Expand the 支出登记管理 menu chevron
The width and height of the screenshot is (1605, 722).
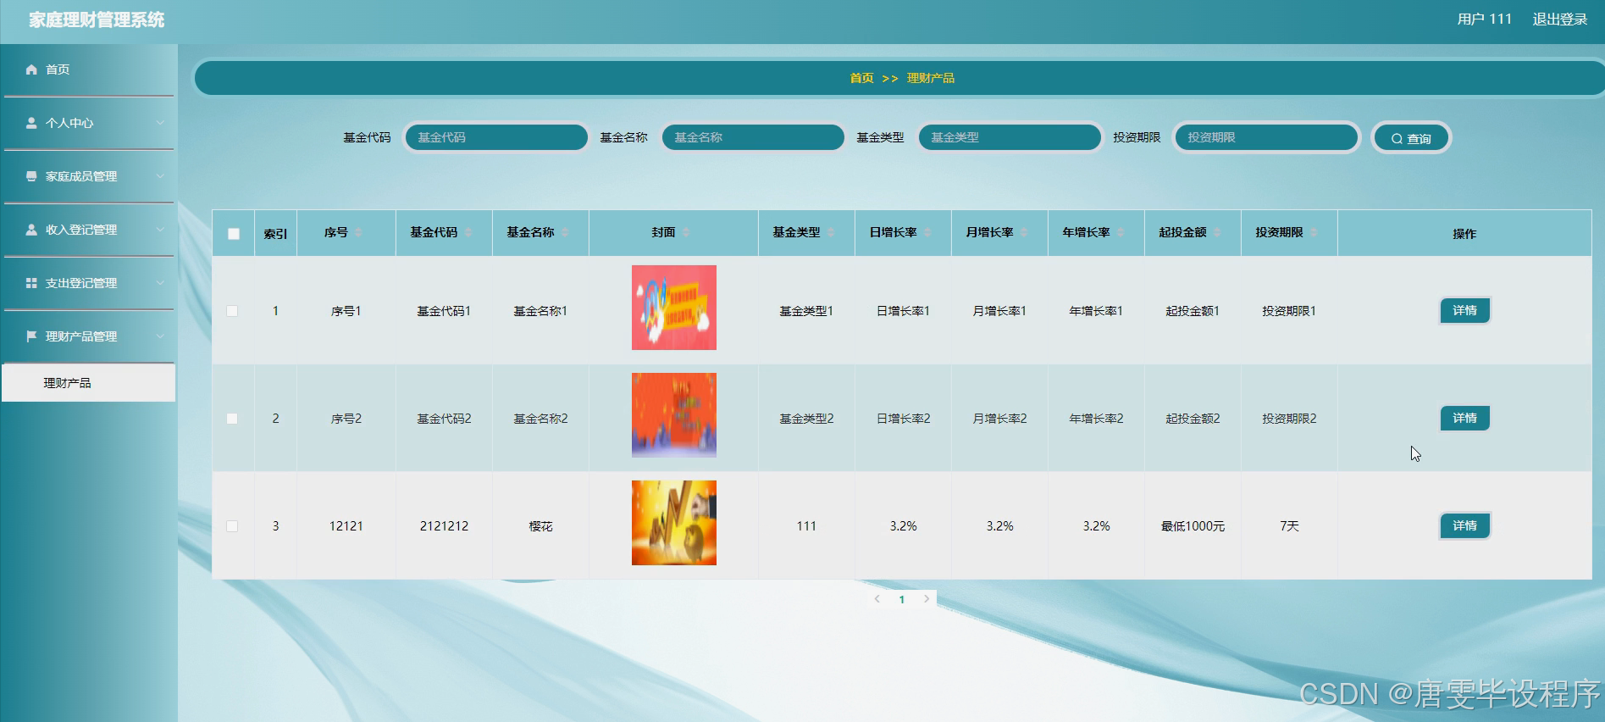pos(160,283)
